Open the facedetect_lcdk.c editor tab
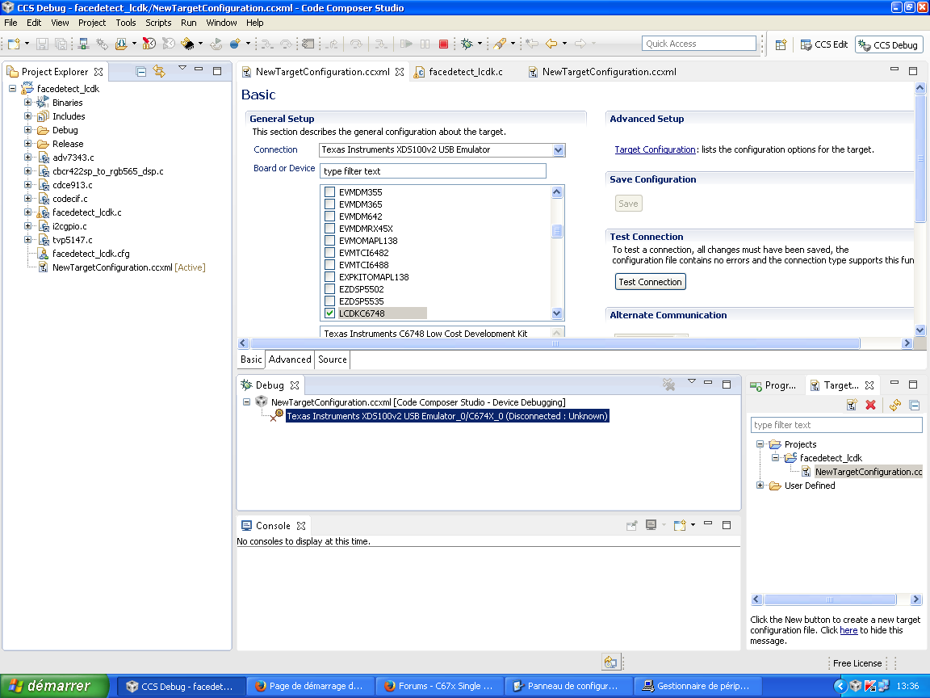Viewport: 930px width, 698px height. point(463,71)
